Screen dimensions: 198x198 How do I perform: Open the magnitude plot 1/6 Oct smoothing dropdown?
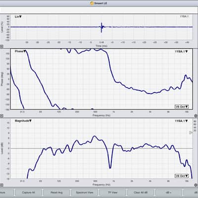tap(182, 176)
